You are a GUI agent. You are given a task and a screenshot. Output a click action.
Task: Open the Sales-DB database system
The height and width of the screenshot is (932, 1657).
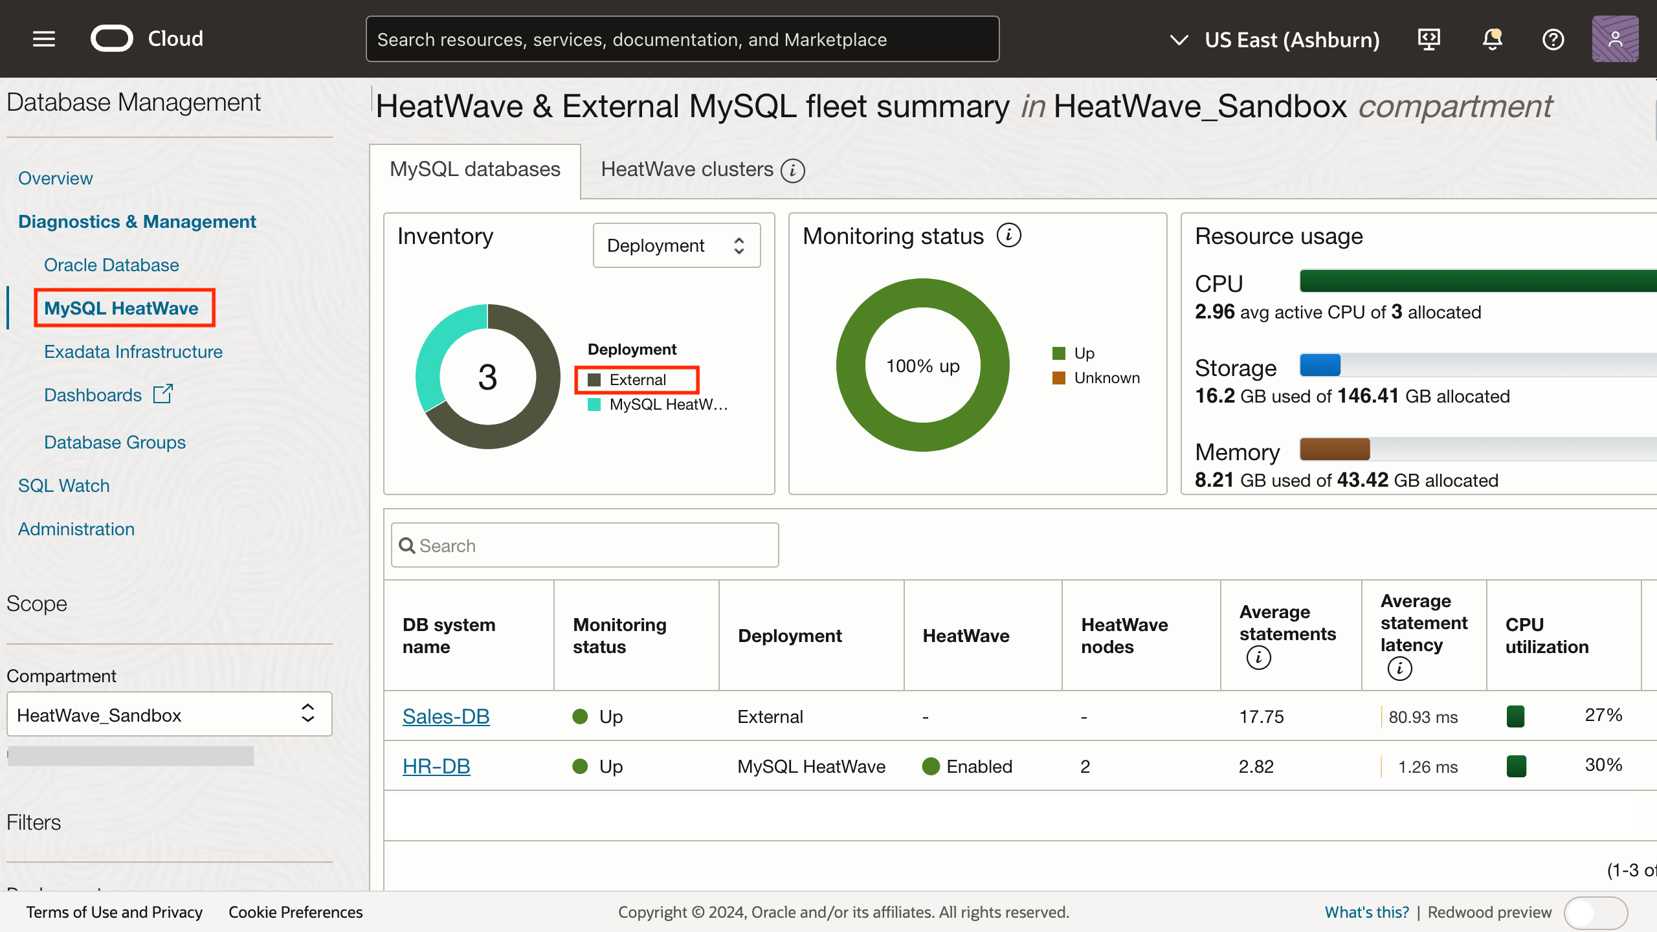click(445, 716)
